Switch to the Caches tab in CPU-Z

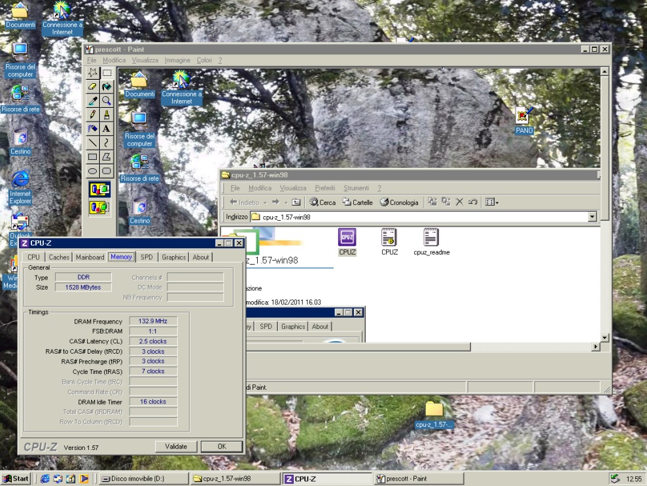(x=59, y=257)
